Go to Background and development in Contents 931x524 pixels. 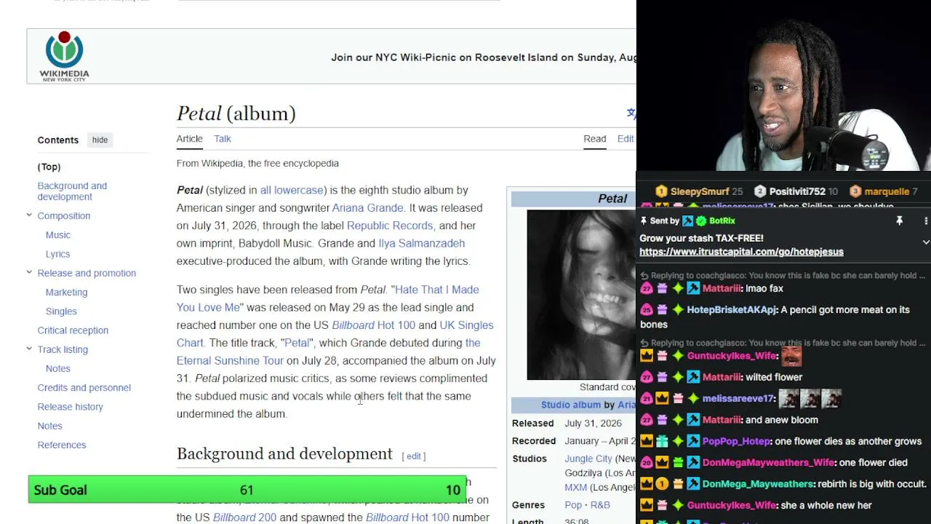[72, 191]
